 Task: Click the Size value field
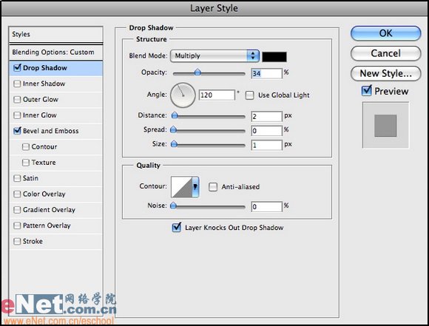coord(266,145)
